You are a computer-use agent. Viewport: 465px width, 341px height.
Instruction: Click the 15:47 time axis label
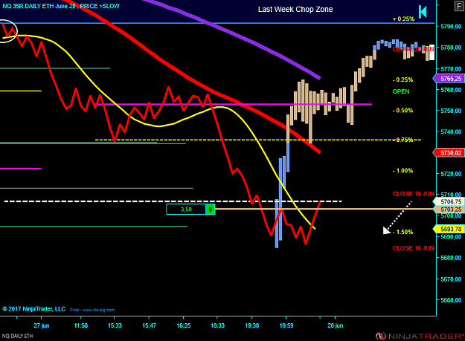pos(149,325)
